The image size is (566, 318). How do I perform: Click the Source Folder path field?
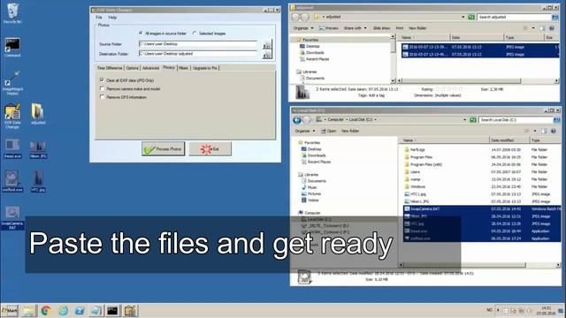(x=198, y=44)
